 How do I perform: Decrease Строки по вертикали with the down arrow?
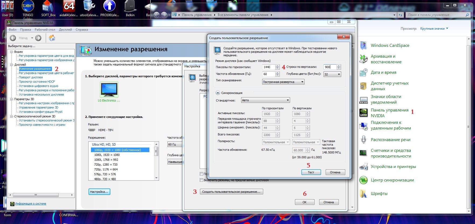pyautogui.click(x=339, y=68)
